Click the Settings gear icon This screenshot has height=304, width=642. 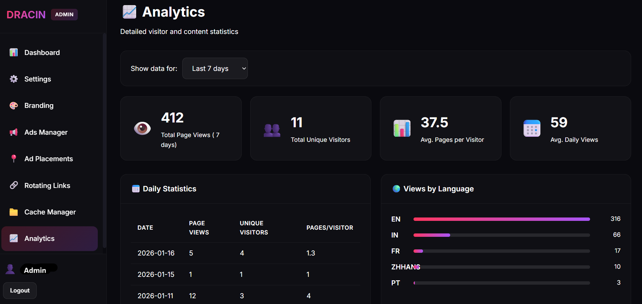click(14, 79)
